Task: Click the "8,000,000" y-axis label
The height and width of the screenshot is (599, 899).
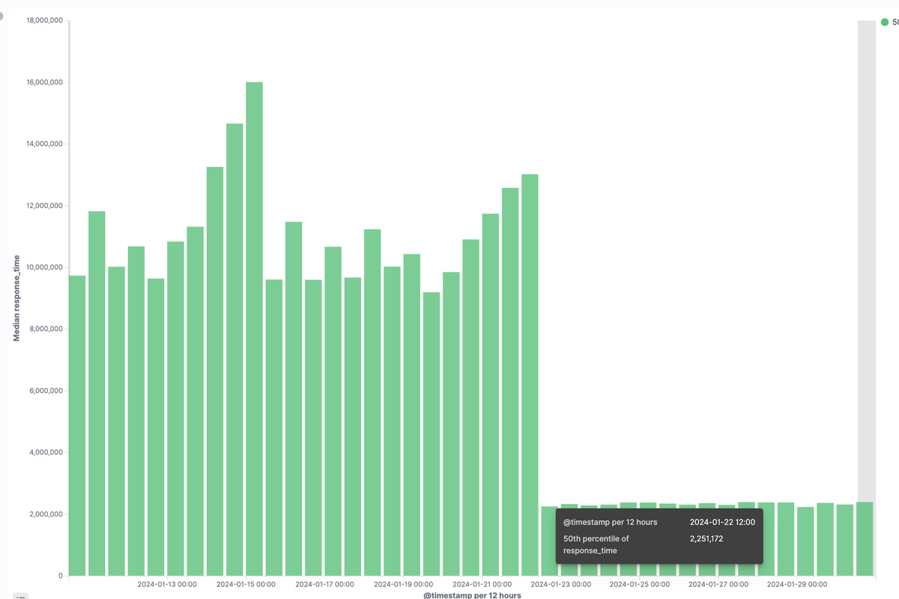Action: (46, 329)
